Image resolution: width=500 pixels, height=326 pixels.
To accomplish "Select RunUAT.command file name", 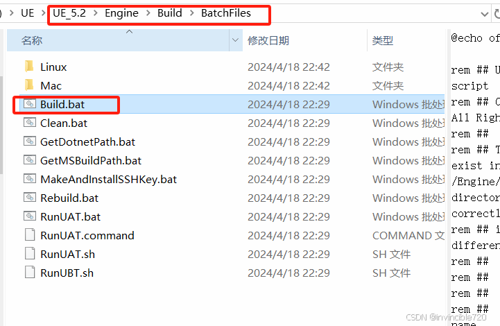I will 87,235.
